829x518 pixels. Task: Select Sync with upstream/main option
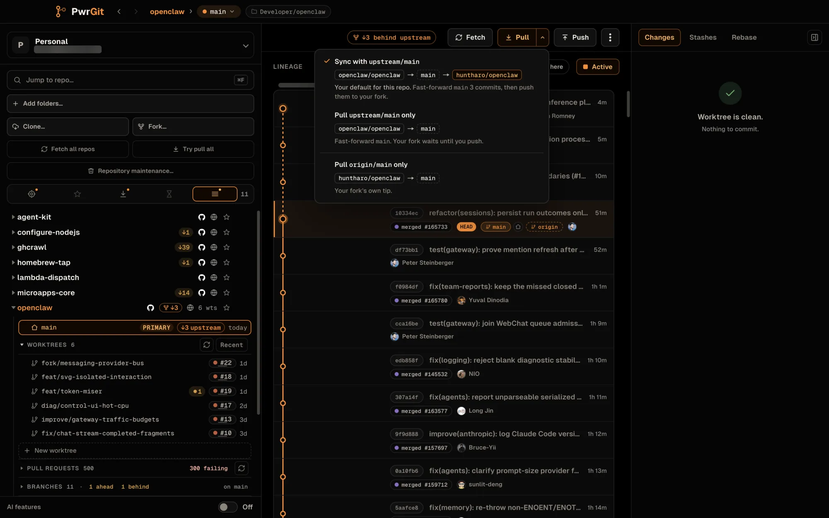pos(431,79)
